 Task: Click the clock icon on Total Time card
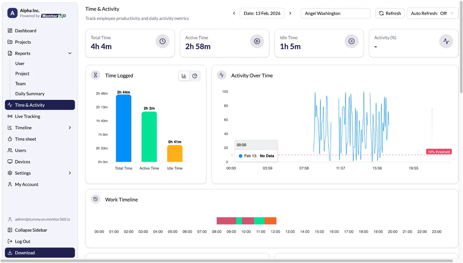pos(163,41)
